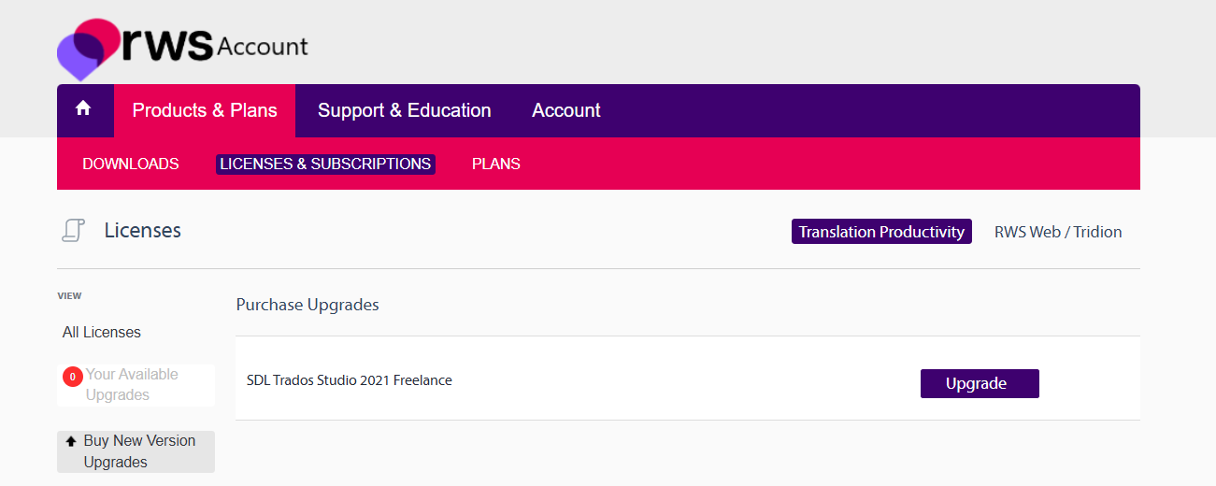Open the PLANS submenu item
1216x486 pixels.
click(495, 164)
